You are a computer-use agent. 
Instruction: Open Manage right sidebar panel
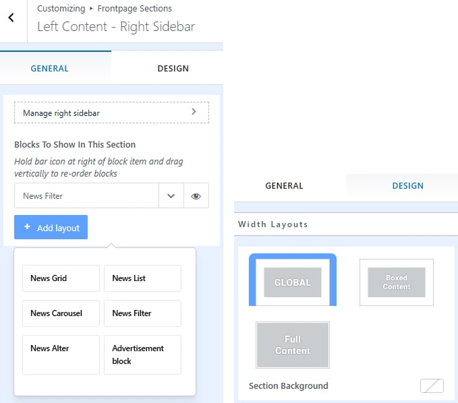(x=111, y=113)
